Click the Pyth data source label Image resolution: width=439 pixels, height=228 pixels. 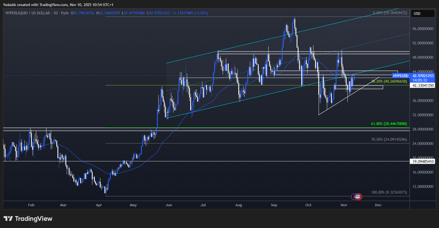pos(65,13)
